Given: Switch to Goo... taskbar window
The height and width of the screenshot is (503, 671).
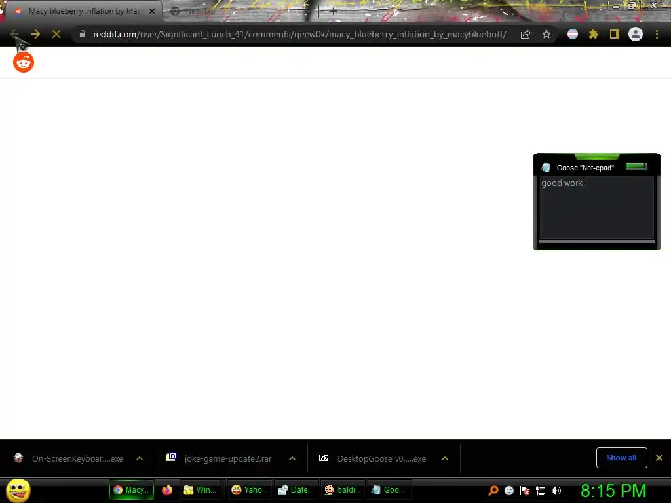Looking at the screenshot, I should (x=389, y=490).
